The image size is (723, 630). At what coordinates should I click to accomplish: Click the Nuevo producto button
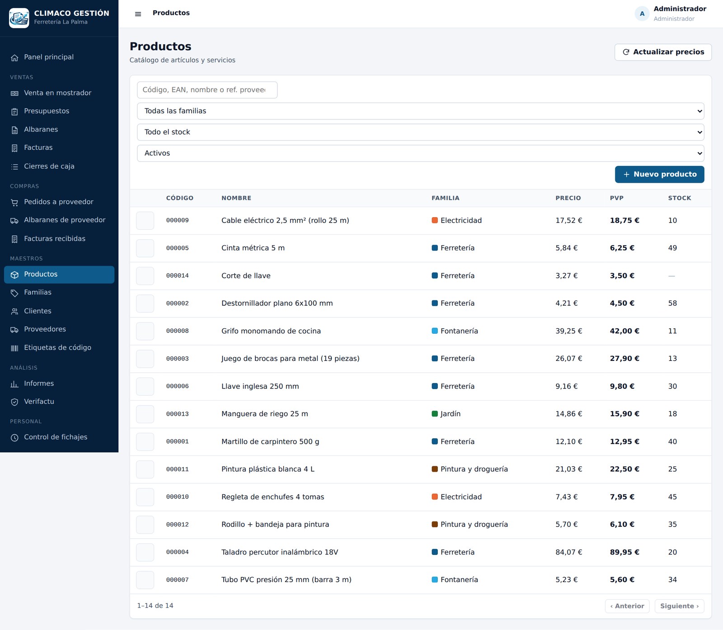pyautogui.click(x=659, y=175)
